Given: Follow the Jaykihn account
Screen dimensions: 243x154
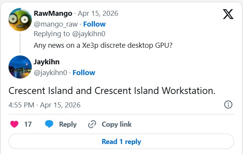Looking at the screenshot, I should (84, 72).
